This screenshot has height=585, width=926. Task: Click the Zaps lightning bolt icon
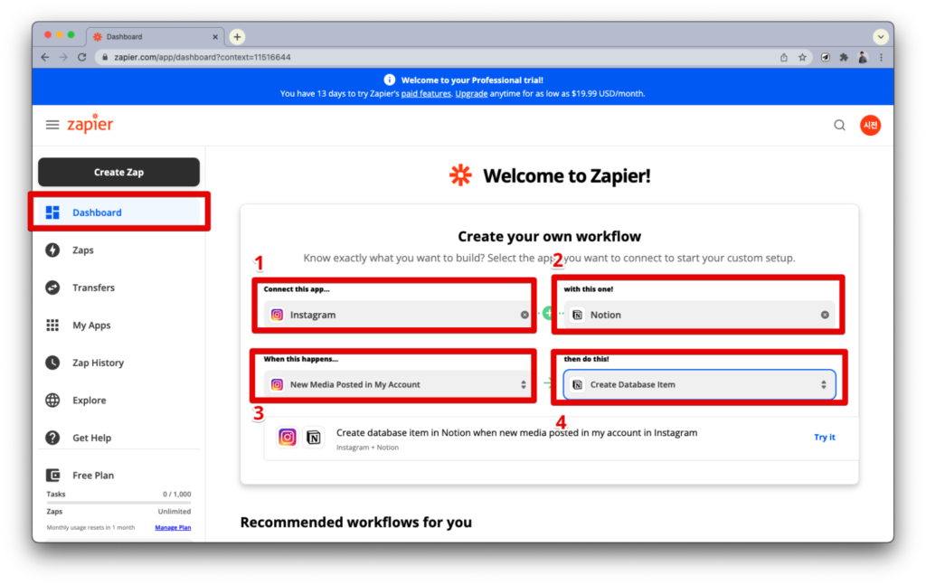pos(52,250)
